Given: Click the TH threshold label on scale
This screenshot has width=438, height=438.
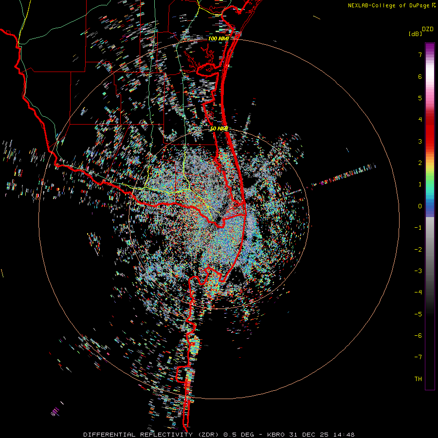Looking at the screenshot, I should coord(418,379).
